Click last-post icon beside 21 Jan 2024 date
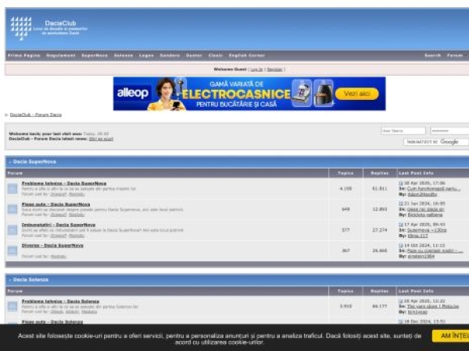The image size is (469, 351). 401,204
